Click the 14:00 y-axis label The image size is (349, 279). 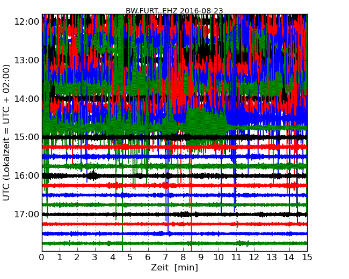tap(27, 99)
